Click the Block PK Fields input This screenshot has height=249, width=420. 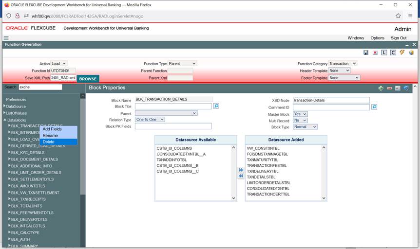click(173, 126)
